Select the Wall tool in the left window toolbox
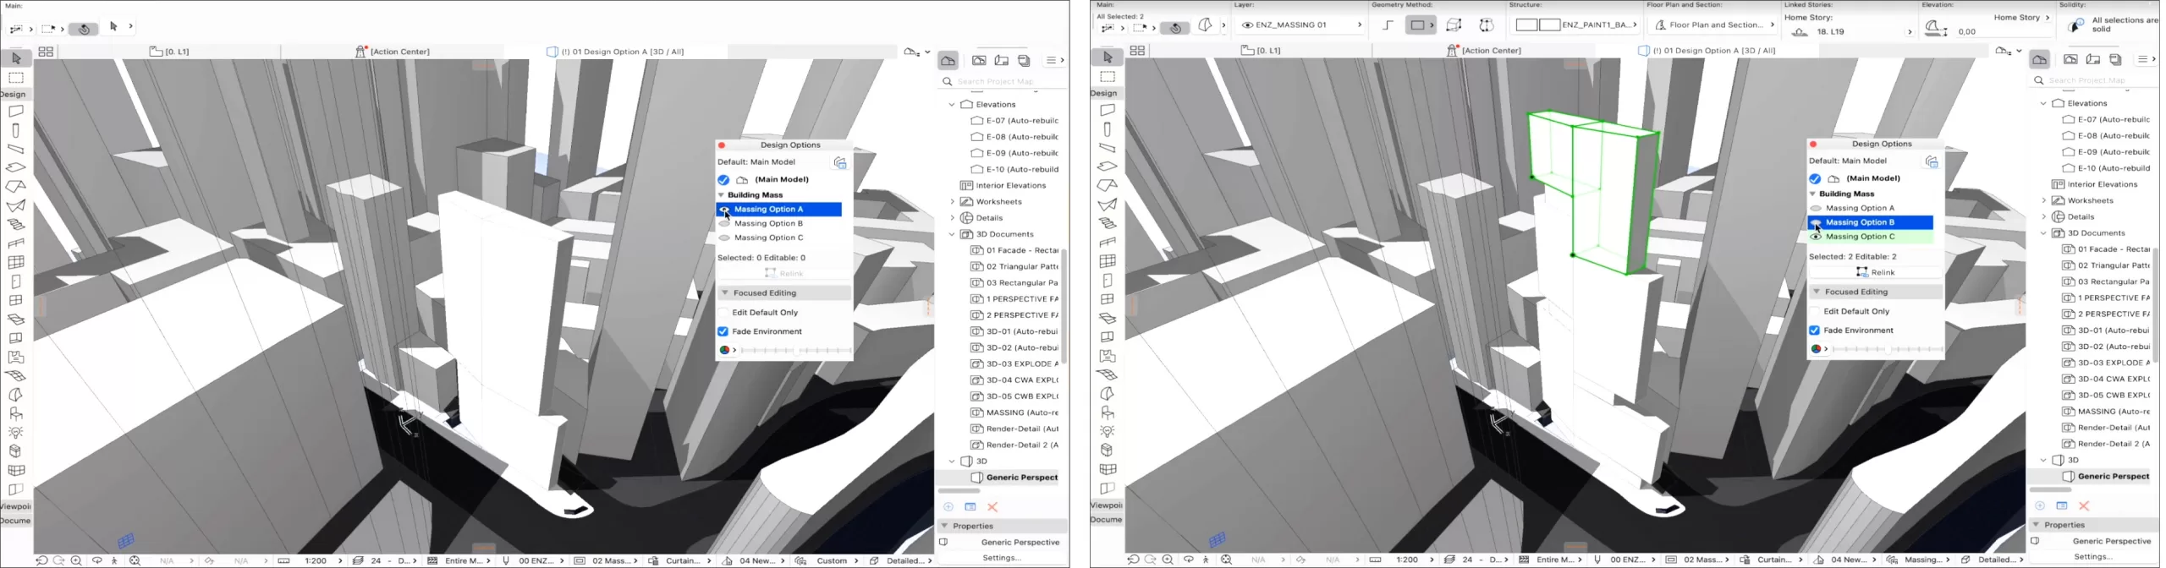 (16, 112)
